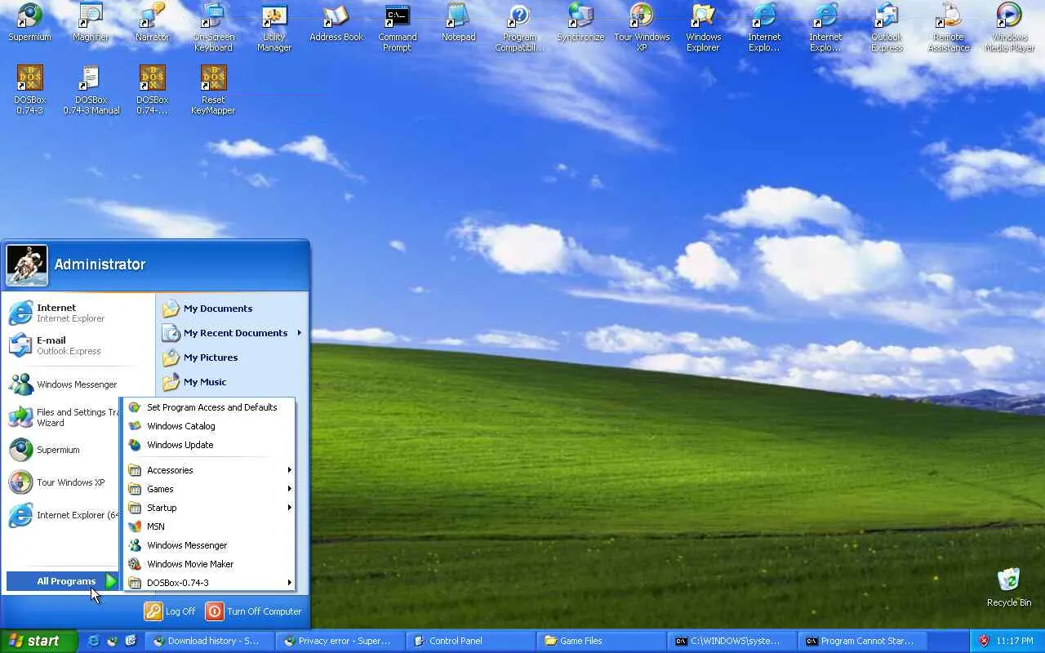Expand the Games submenu
This screenshot has height=653, width=1045.
pos(208,489)
